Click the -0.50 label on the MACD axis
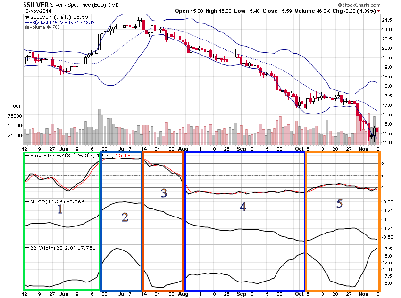 387,237
